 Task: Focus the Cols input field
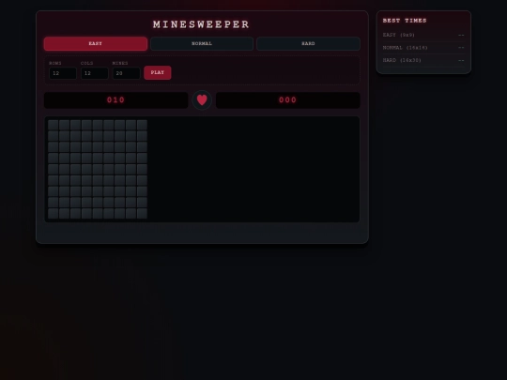(95, 73)
